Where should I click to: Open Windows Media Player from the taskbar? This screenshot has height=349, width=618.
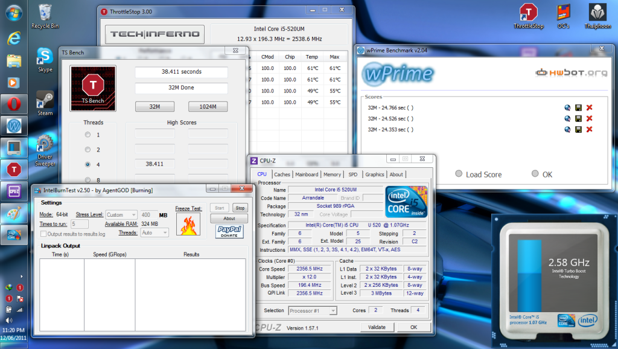click(x=14, y=82)
